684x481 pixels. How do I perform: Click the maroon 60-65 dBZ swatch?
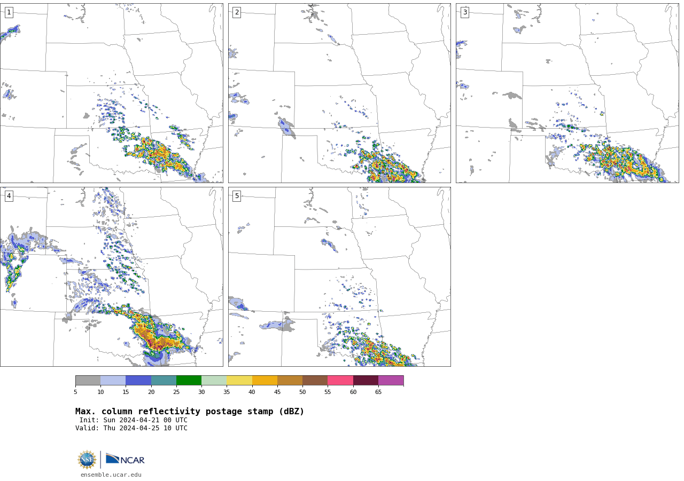coord(366,381)
